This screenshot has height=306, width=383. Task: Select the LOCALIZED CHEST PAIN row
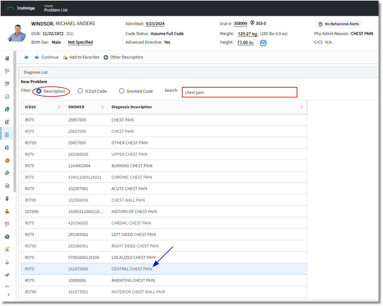(164, 257)
